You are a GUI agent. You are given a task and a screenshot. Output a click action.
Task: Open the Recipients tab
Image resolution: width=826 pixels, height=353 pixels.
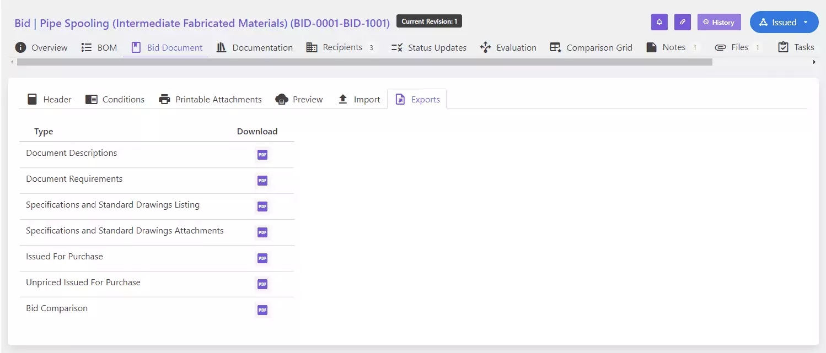pos(341,47)
